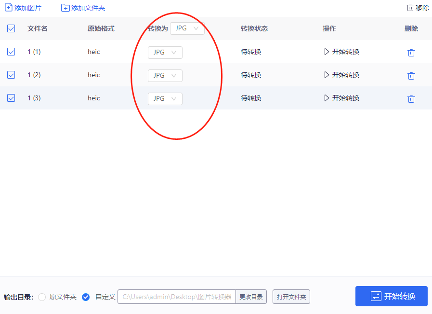Uncheck the checkbox for file 1 (2)
This screenshot has height=314, width=432.
pos(11,75)
